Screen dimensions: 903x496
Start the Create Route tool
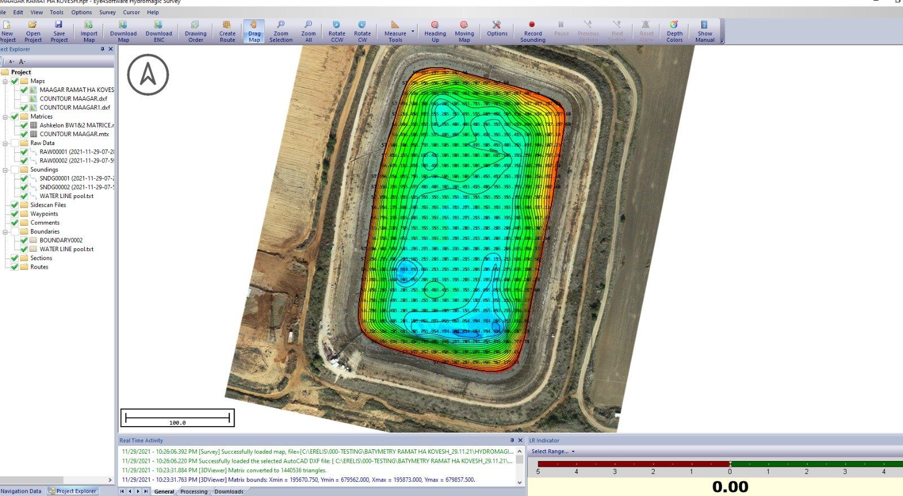(x=227, y=32)
